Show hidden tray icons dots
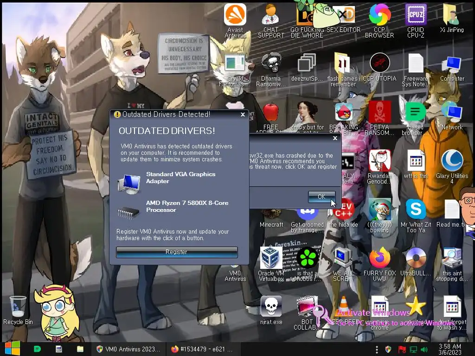This screenshot has height=356, width=475. tap(377, 350)
